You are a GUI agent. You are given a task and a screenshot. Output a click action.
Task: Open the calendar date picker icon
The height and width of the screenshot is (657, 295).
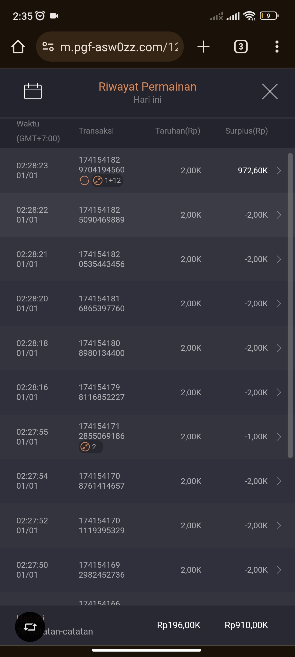[x=33, y=91]
